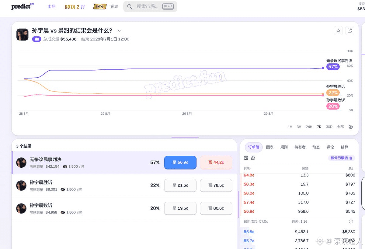Click the 孙宇晨胜诉 outcome name in list

[x=41, y=183]
